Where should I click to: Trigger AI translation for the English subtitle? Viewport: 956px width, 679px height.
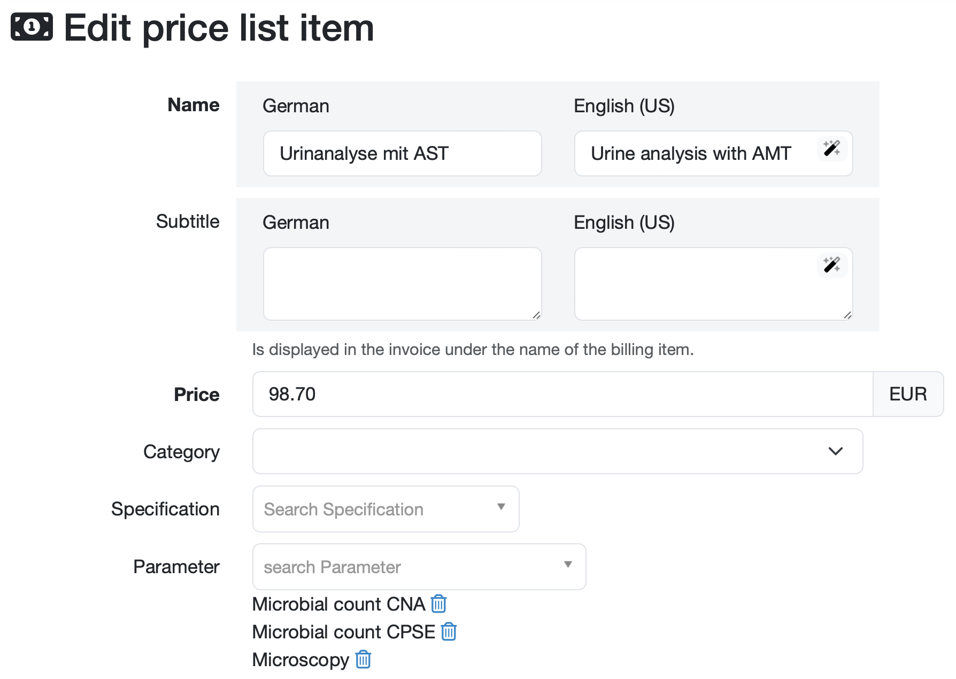[x=832, y=265]
